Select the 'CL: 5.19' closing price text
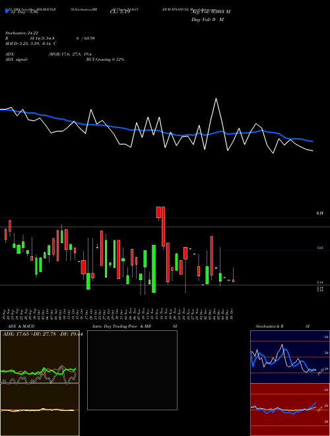The image size is (330, 436). [x=120, y=13]
